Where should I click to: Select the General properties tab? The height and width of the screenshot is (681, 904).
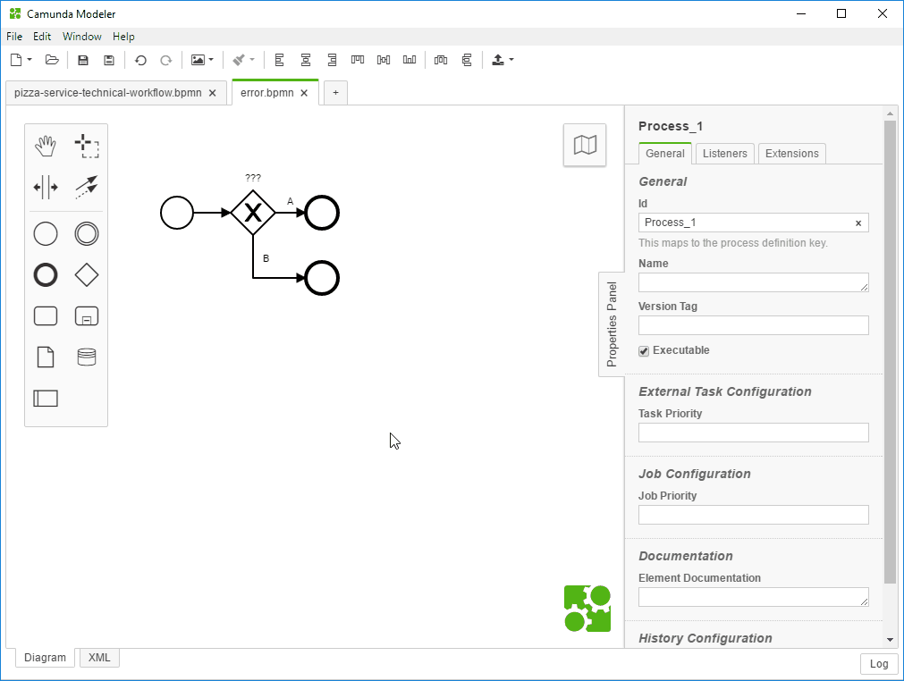click(664, 153)
